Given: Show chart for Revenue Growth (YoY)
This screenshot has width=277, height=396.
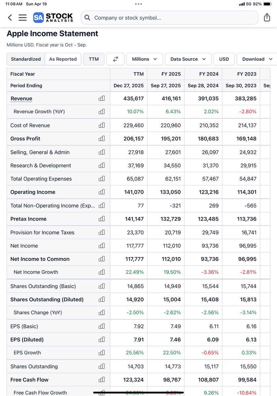Looking at the screenshot, I should click(101, 111).
